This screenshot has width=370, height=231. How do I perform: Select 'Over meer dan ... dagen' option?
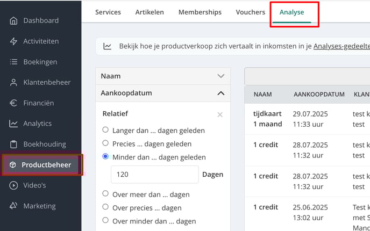coord(105,193)
